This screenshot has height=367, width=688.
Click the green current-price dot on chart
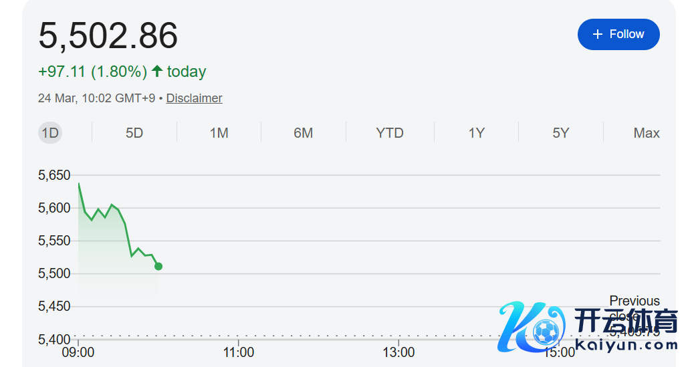(158, 266)
